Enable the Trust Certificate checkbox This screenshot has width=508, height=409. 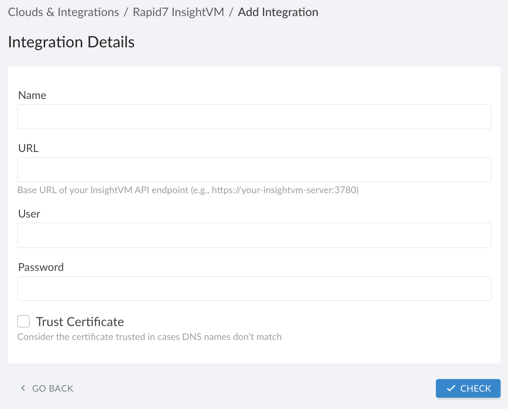[23, 321]
